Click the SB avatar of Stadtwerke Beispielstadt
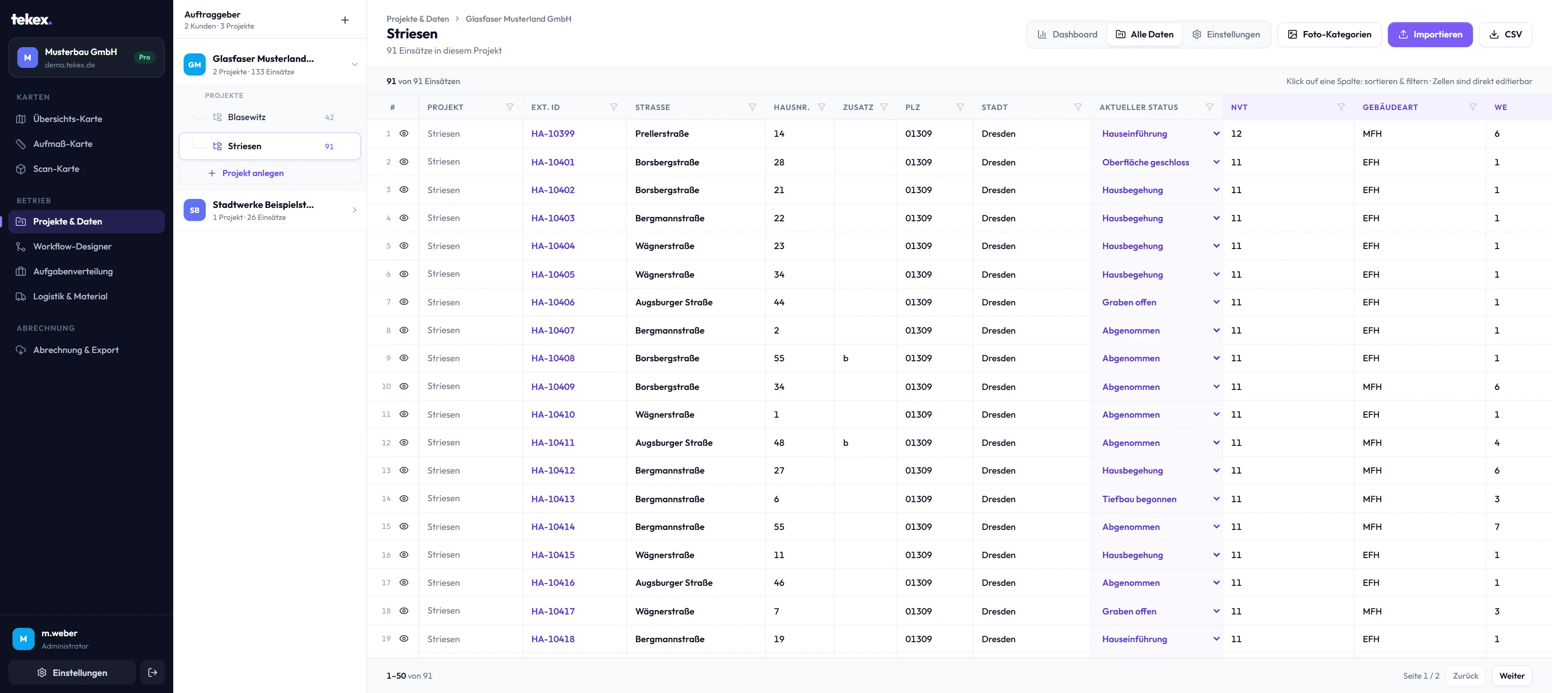1552x693 pixels. tap(194, 210)
